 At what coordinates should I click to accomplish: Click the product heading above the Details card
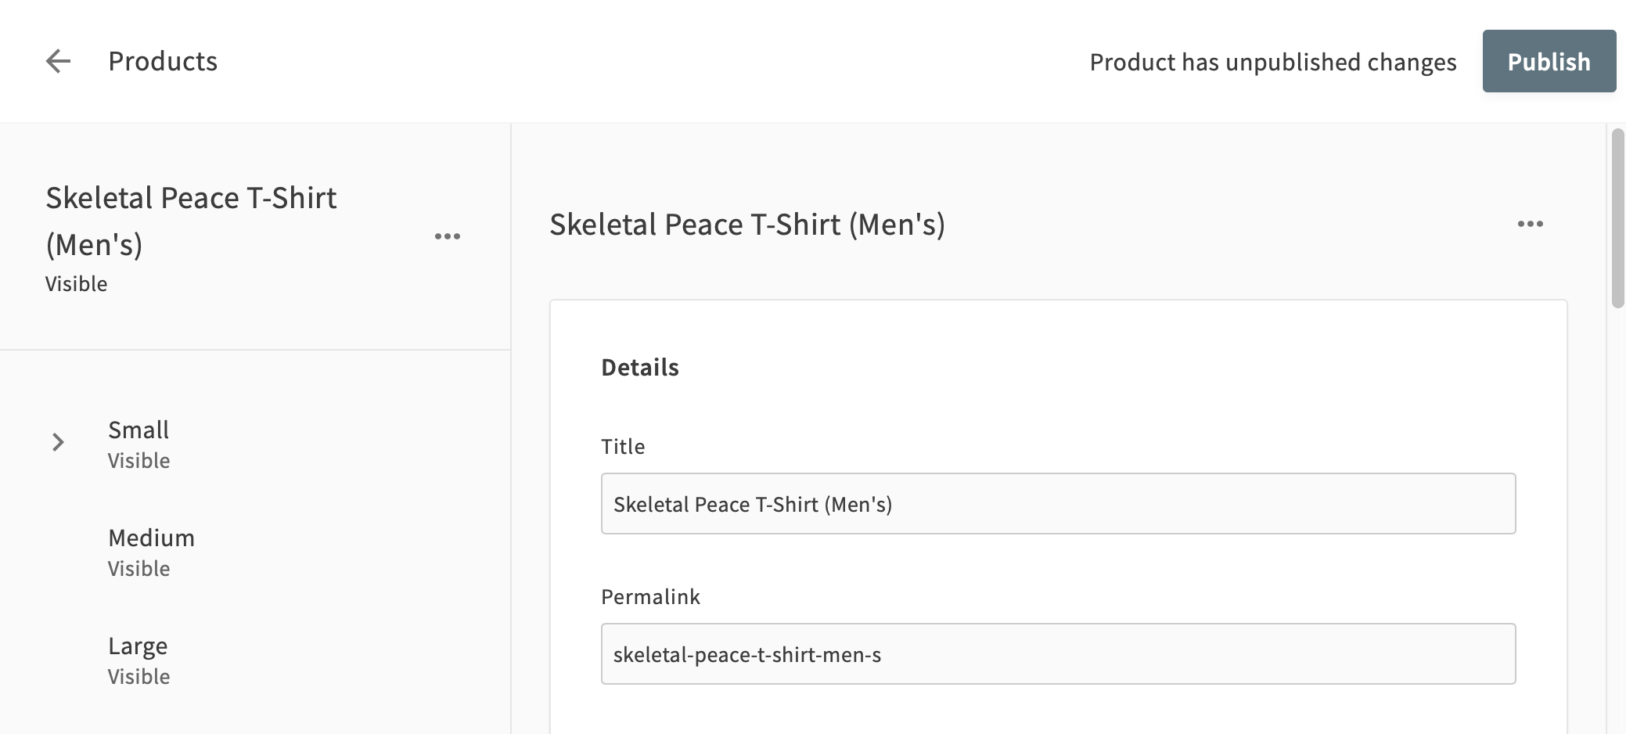[x=747, y=225]
